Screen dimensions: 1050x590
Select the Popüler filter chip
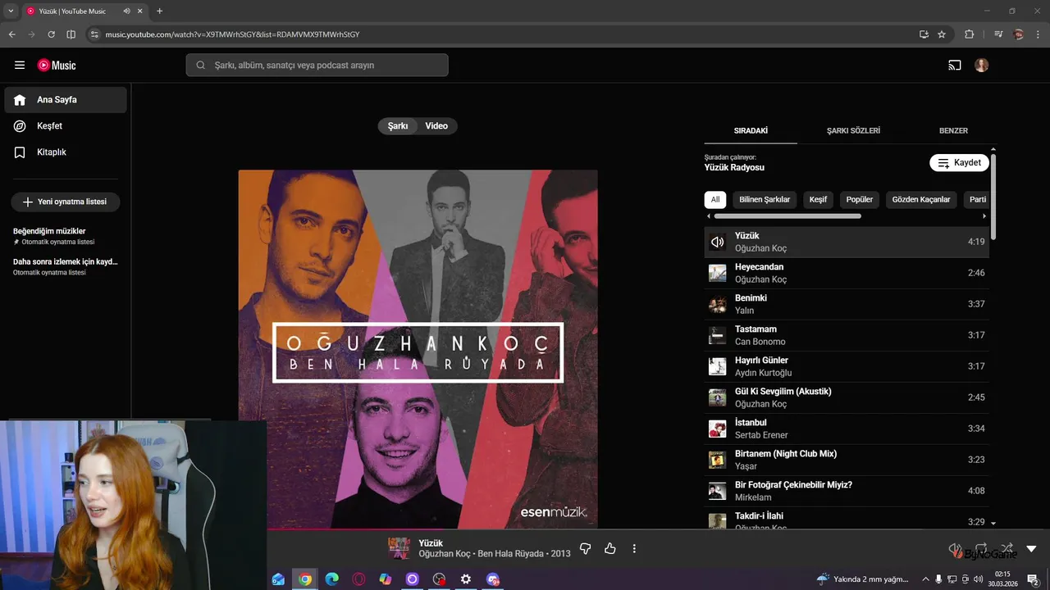pos(860,199)
